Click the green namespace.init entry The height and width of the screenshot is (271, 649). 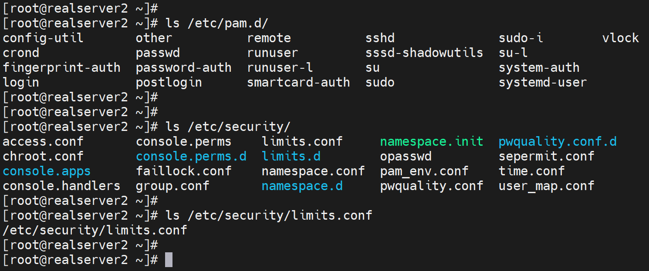(x=431, y=141)
